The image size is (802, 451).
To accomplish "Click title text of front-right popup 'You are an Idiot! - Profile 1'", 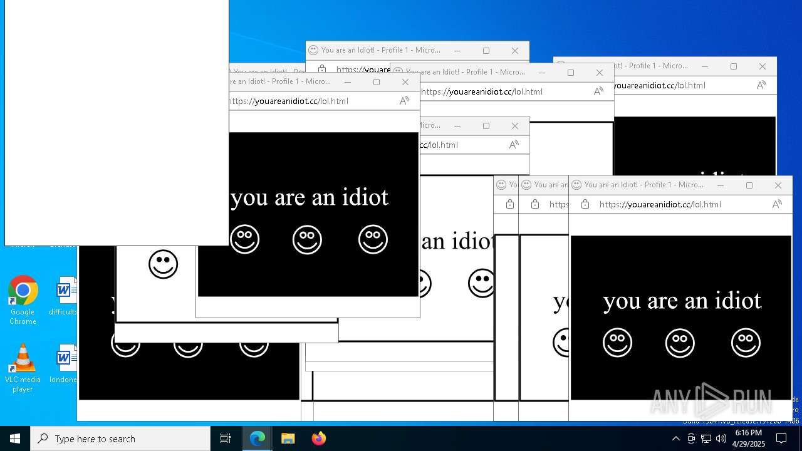I will pyautogui.click(x=644, y=185).
